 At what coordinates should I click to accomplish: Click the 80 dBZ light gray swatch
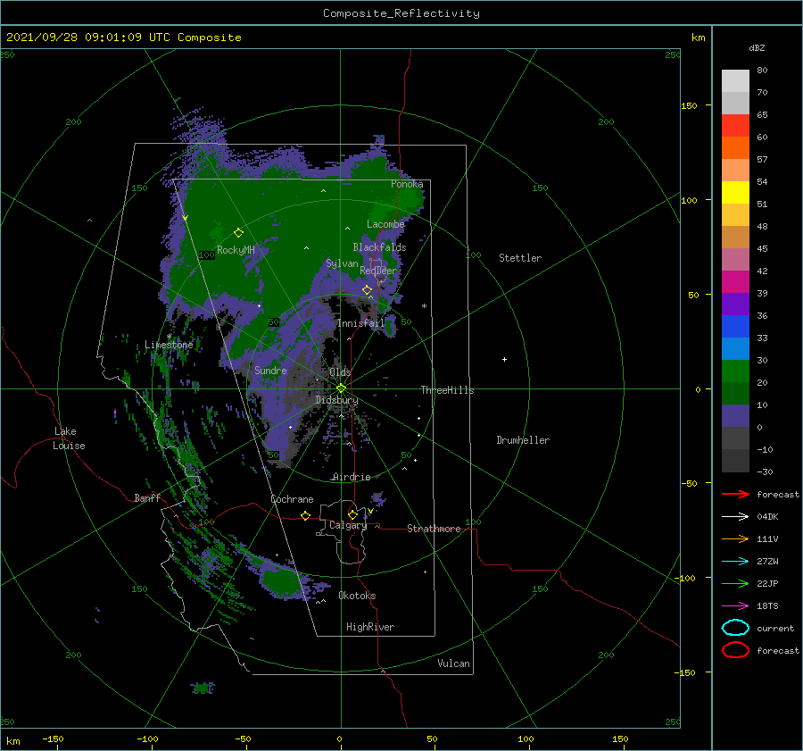735,80
